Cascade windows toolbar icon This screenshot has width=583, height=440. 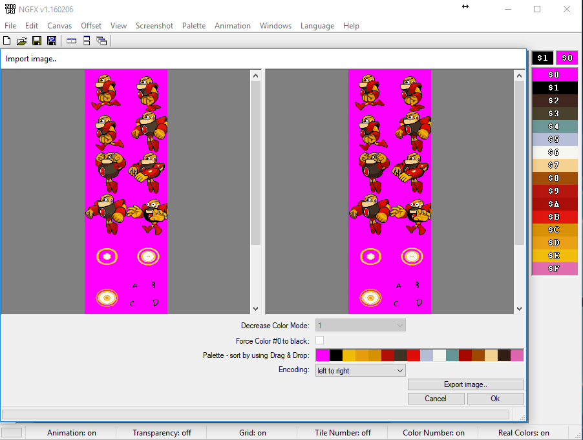click(101, 41)
